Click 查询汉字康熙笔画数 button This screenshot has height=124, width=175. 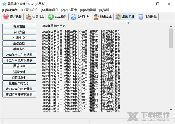tap(19, 95)
